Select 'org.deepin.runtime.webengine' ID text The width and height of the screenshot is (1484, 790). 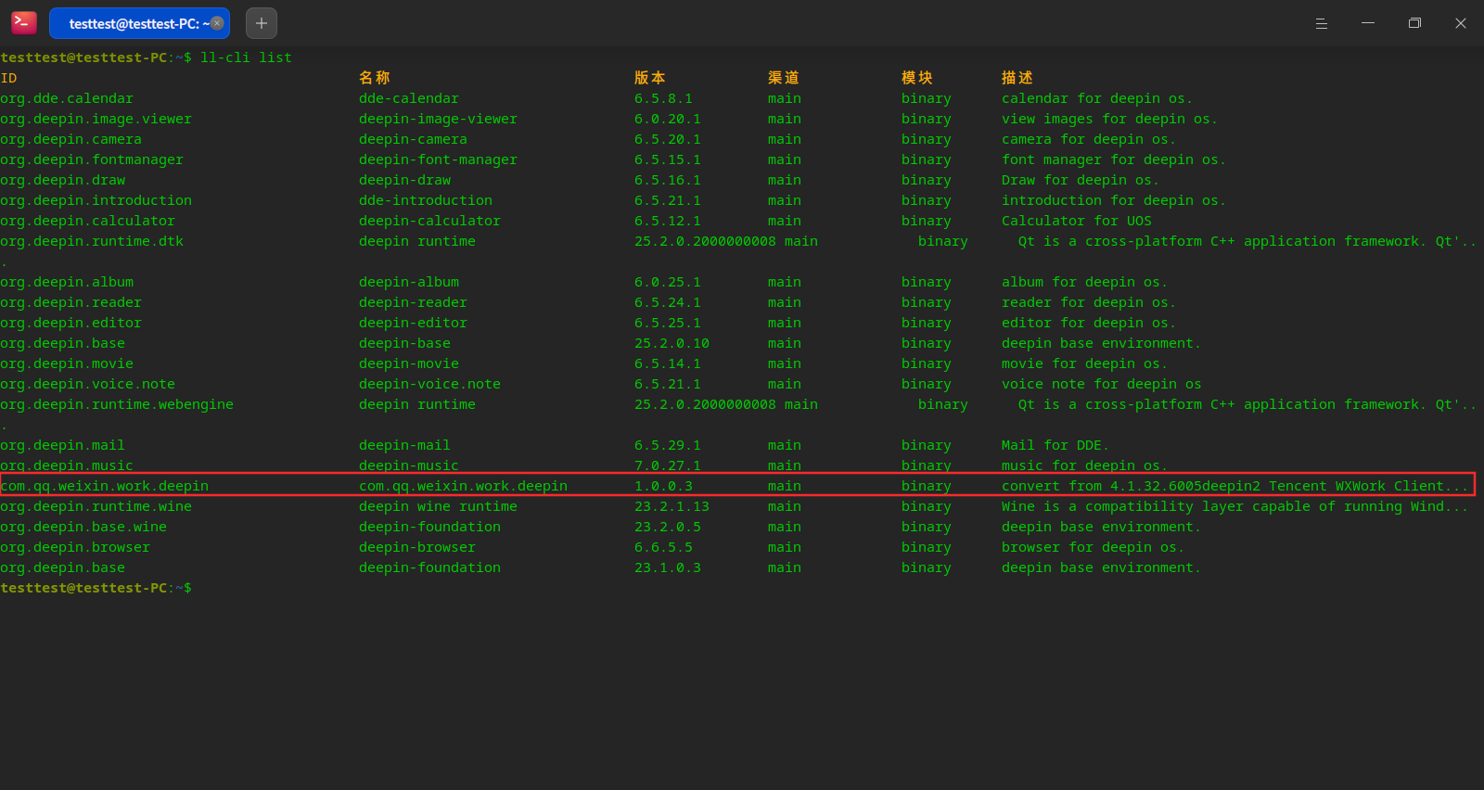(x=117, y=404)
